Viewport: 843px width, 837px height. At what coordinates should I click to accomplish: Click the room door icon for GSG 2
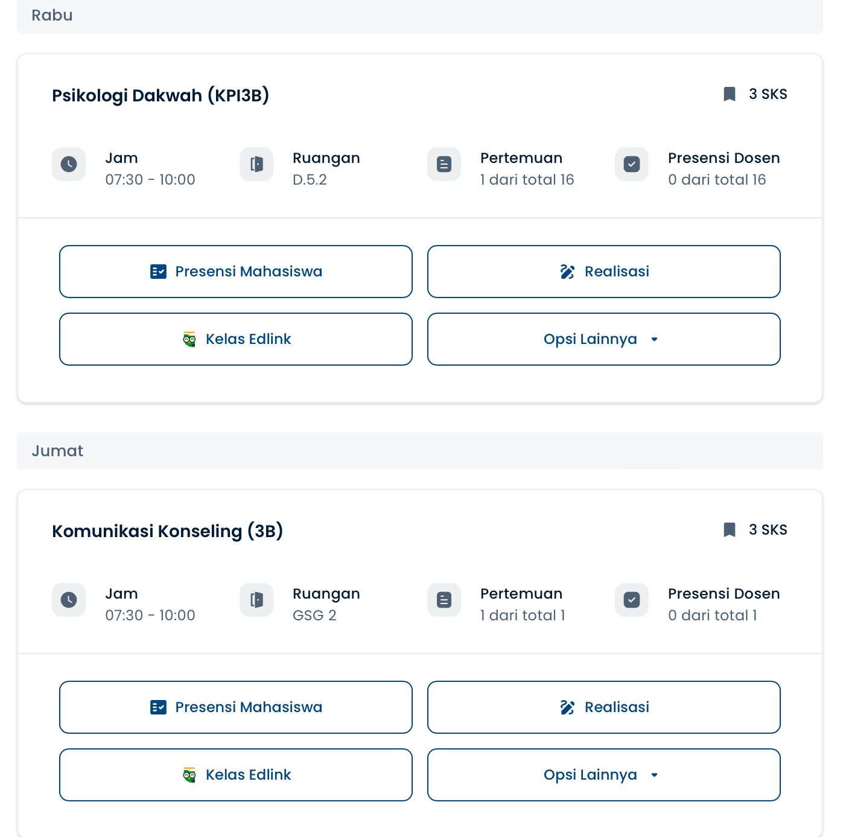click(256, 600)
